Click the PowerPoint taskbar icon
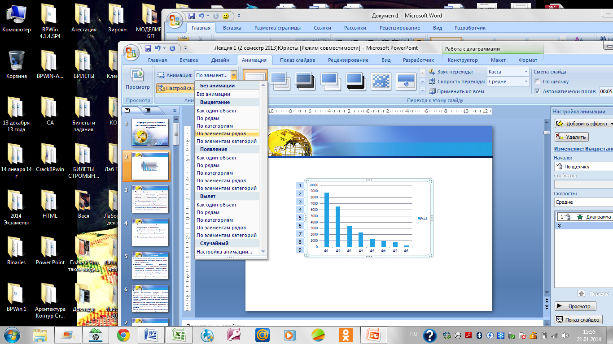Viewport: 613px width, 344px height. coord(373,335)
